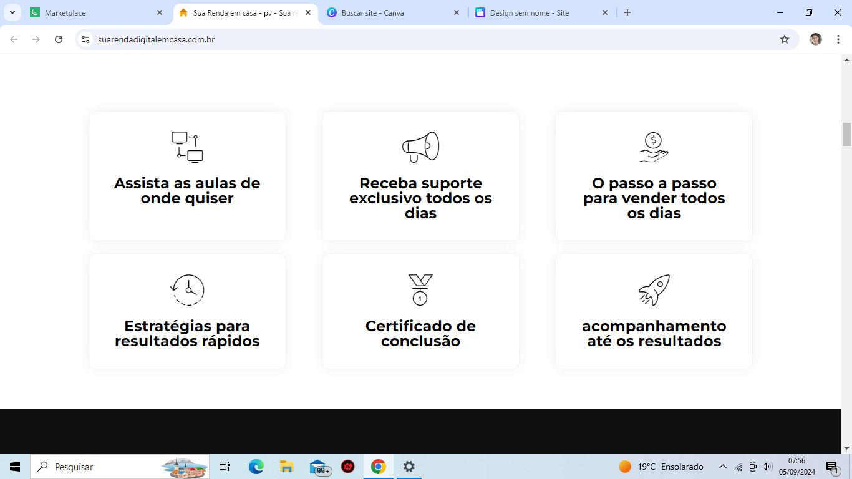Click the medal icon above 'Certificado de conclusão'
852x479 pixels.
coord(420,290)
